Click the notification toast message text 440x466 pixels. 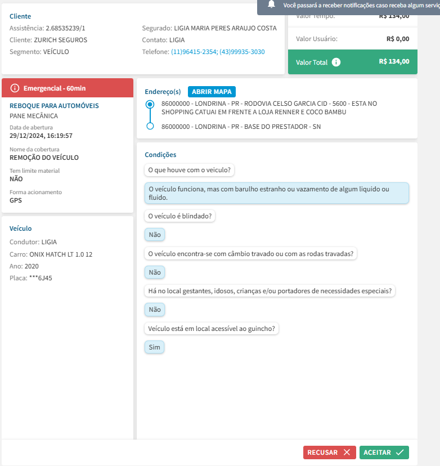360,5
